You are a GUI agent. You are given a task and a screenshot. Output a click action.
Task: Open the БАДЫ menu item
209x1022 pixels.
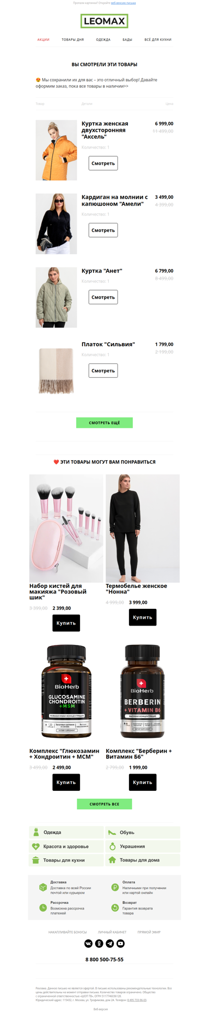tap(127, 40)
